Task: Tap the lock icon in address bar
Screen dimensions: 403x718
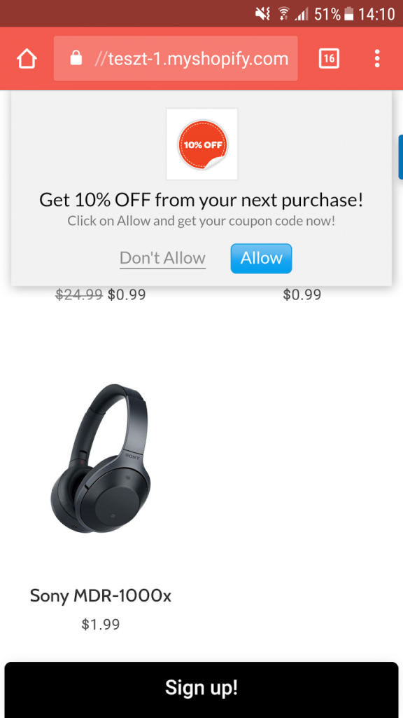Action: pyautogui.click(x=76, y=58)
